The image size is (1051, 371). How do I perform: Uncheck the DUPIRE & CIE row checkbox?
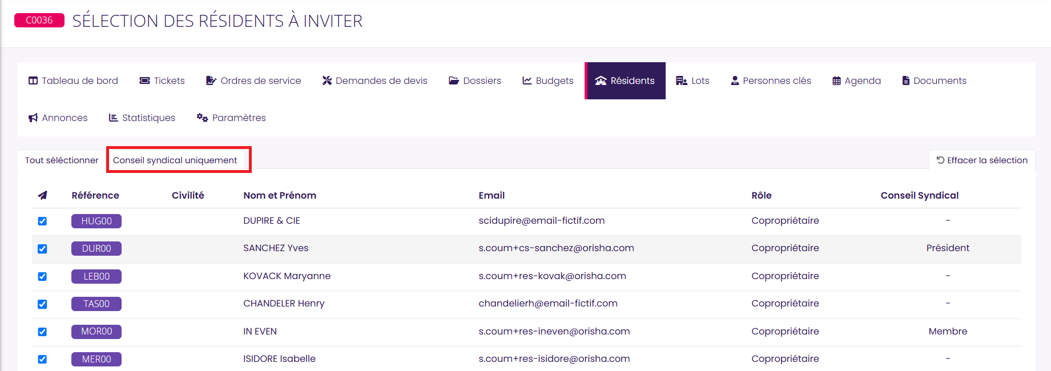42,221
